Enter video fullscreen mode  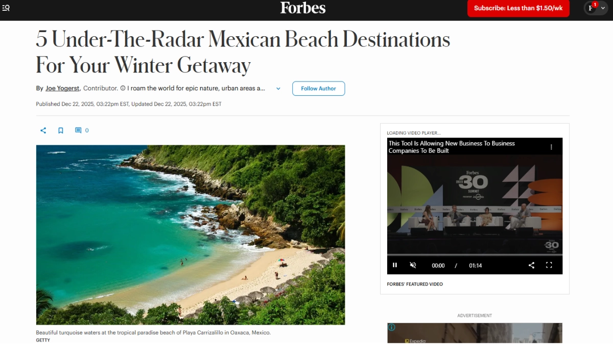pos(549,265)
